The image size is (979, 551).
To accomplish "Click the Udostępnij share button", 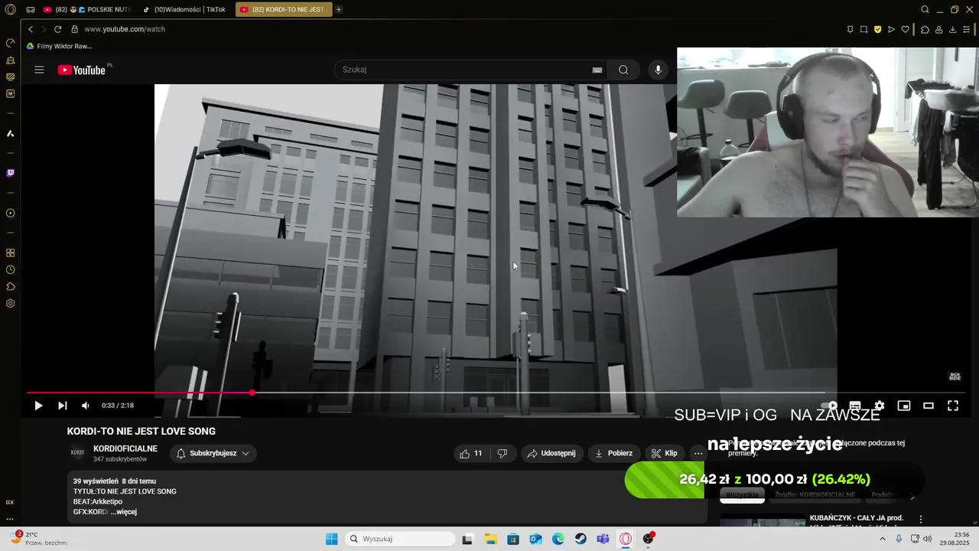I will 552,453.
